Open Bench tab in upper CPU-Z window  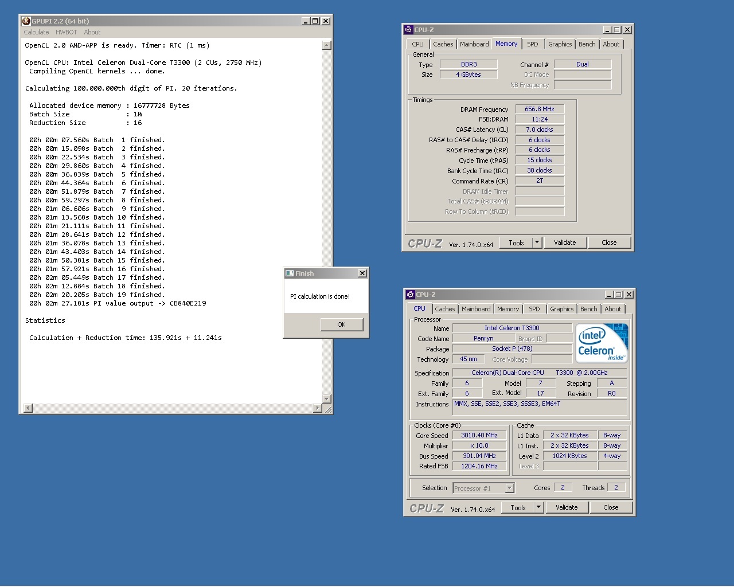point(587,44)
